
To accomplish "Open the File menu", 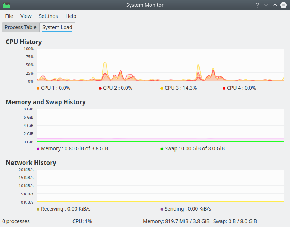I will click(9, 16).
